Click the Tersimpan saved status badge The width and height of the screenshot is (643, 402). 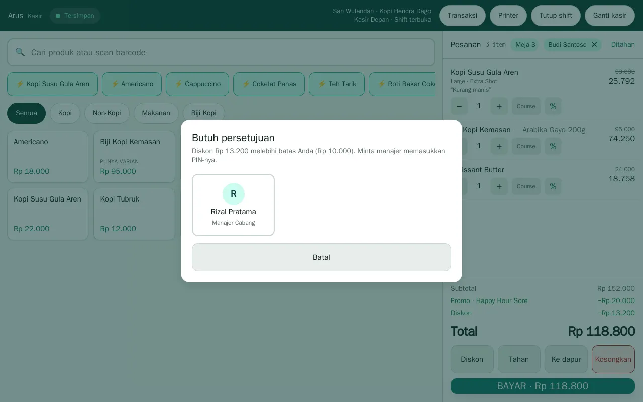[x=75, y=16]
